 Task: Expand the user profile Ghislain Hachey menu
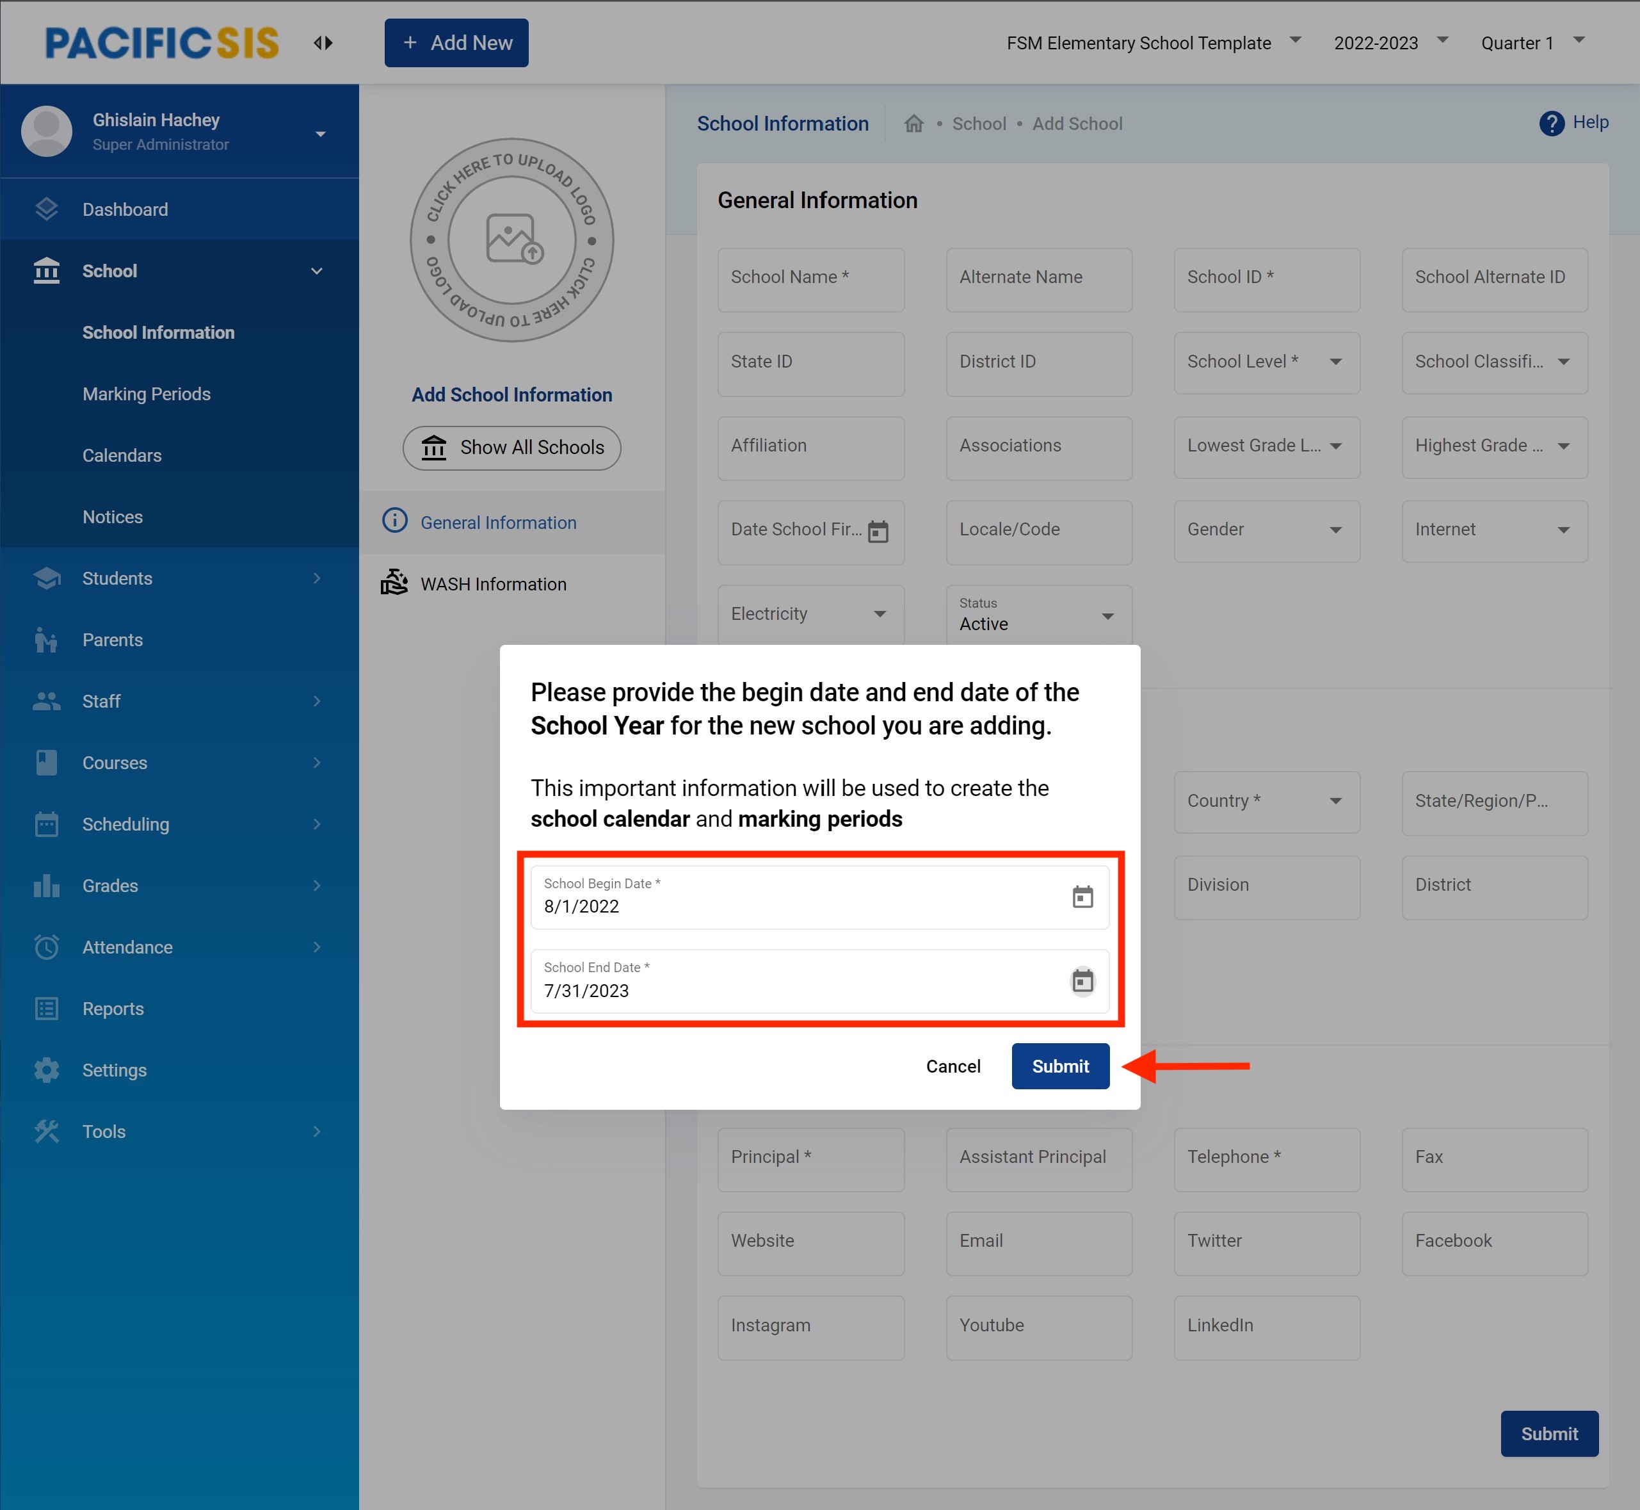(320, 133)
